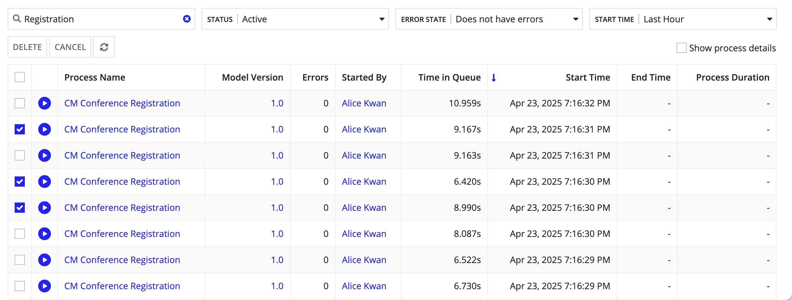Screen dimensions: 792x300
Task: Open the Status dropdown showing Active
Action: coord(295,19)
